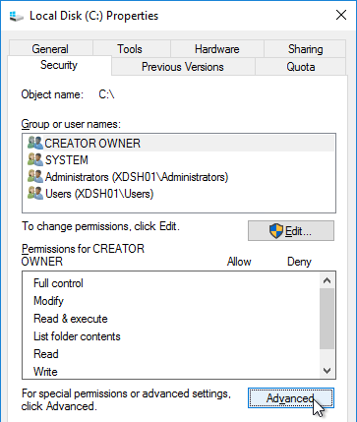Click the permissions list scrollbar thumb

coord(327,319)
